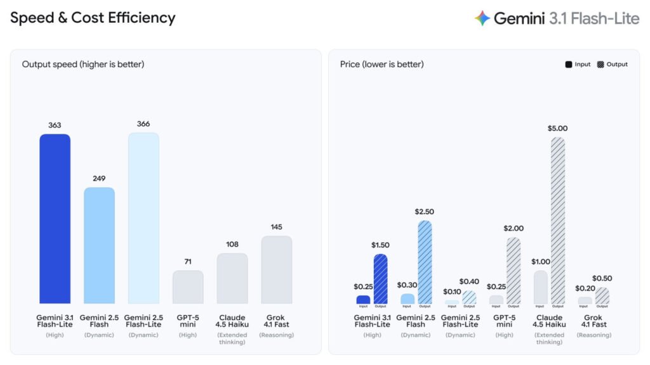The image size is (650, 365).
Task: Select the GPT-5 mini speed bar
Action: pos(188,287)
